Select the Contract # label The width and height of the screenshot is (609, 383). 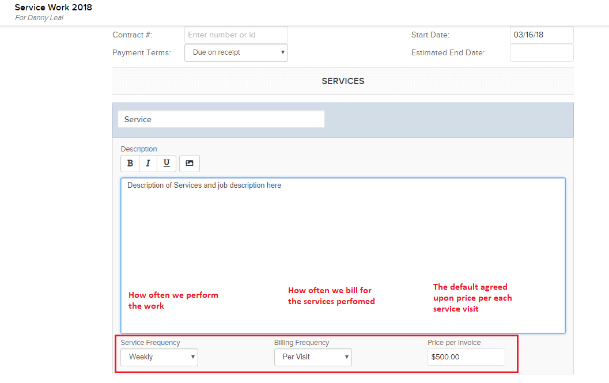click(133, 35)
